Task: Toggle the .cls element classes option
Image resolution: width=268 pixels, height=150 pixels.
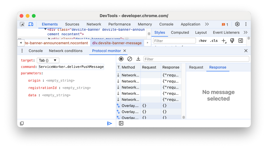Action: 214,41
